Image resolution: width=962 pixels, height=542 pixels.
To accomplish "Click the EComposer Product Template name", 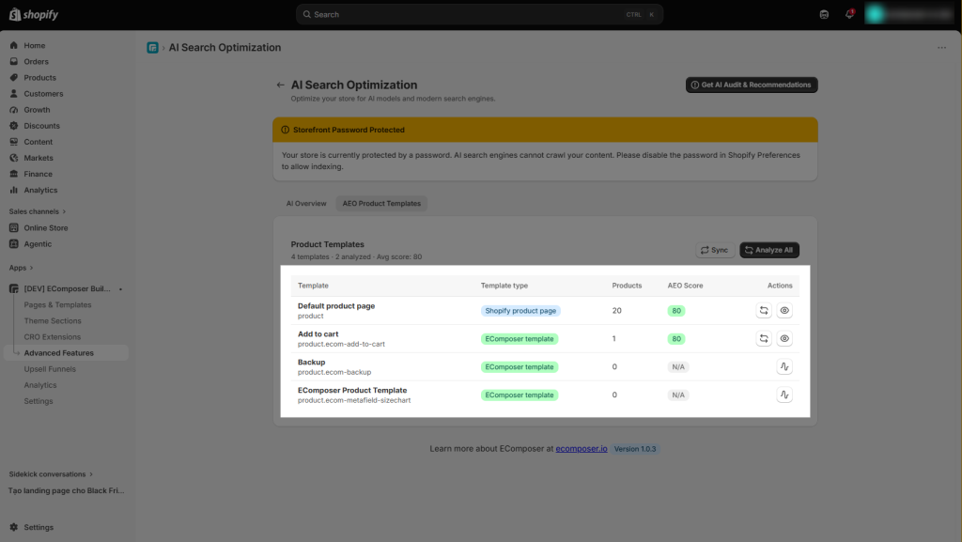I will coord(352,391).
